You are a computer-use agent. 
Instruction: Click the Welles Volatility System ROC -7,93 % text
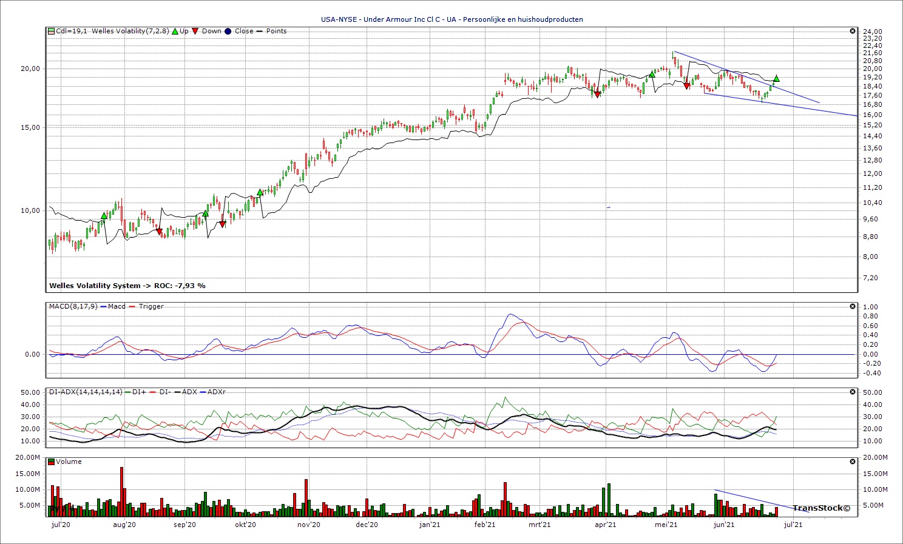127,285
